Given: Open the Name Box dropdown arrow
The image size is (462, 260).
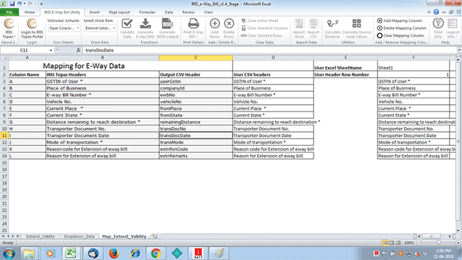Looking at the screenshot, I should point(51,50).
